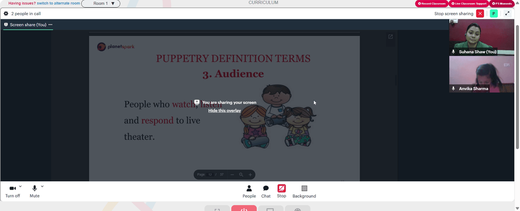Select Suhana Shaw (You) video tile
The image size is (520, 211).
point(482,37)
